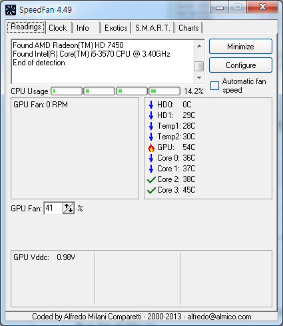Click the log box scroll down arrow
Screen dimensions: 283x326
coord(199,78)
